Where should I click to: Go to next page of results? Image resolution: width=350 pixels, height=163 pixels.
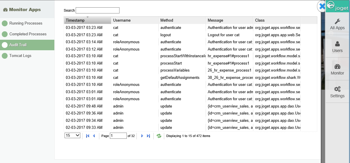tap(142, 136)
